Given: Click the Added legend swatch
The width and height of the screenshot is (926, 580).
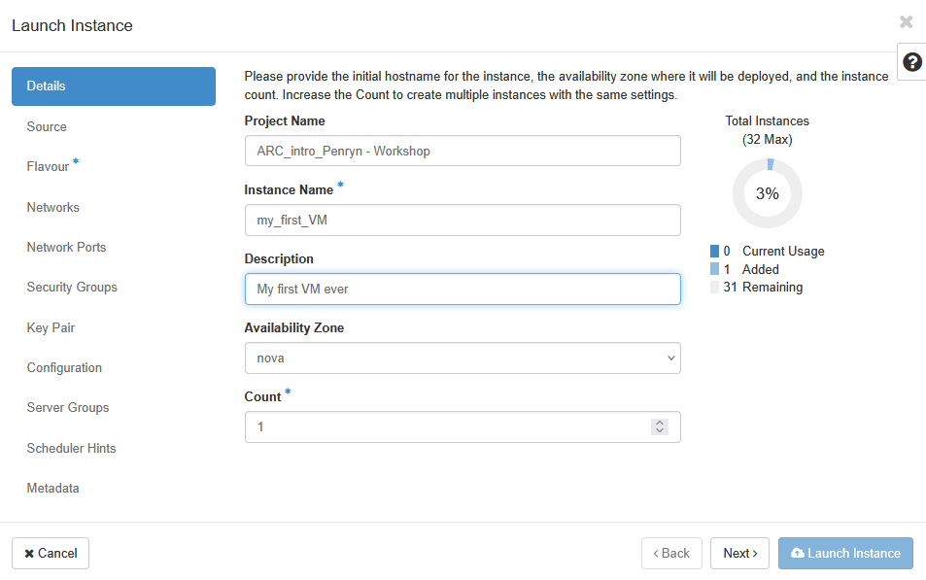Looking at the screenshot, I should pyautogui.click(x=714, y=269).
